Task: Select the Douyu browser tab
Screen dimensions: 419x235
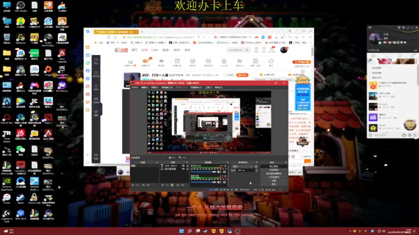Action: [x=116, y=32]
